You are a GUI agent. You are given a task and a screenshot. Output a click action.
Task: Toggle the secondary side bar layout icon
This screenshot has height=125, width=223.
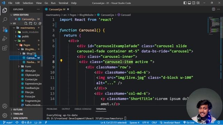coord(194,3)
